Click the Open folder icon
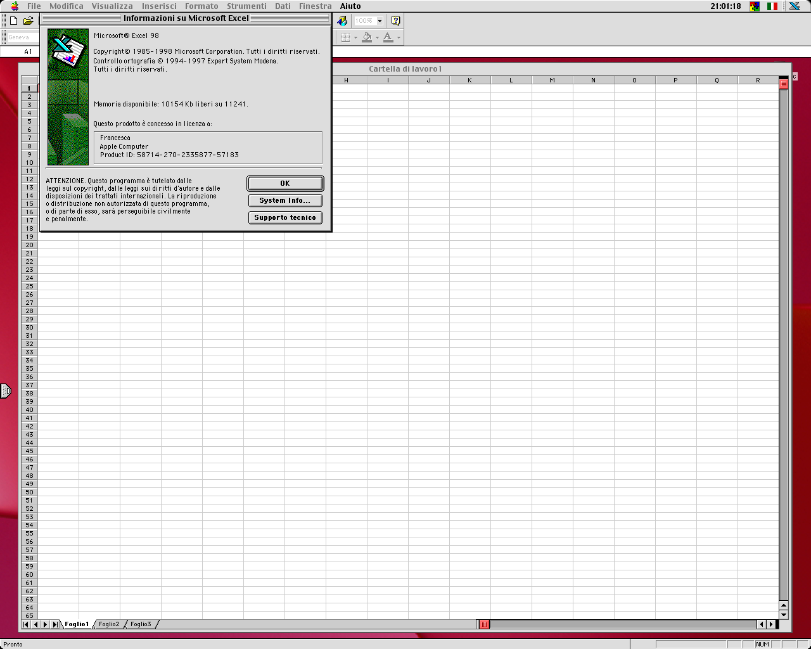This screenshot has width=811, height=649. pos(28,21)
